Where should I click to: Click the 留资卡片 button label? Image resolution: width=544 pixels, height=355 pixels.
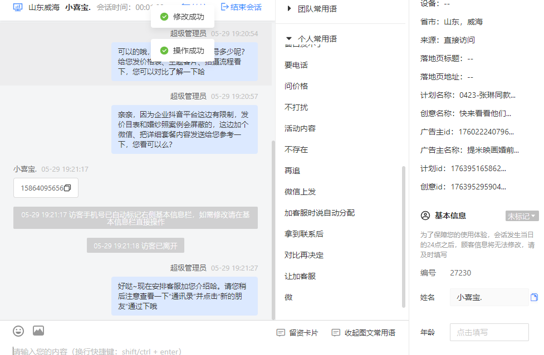[x=303, y=333]
